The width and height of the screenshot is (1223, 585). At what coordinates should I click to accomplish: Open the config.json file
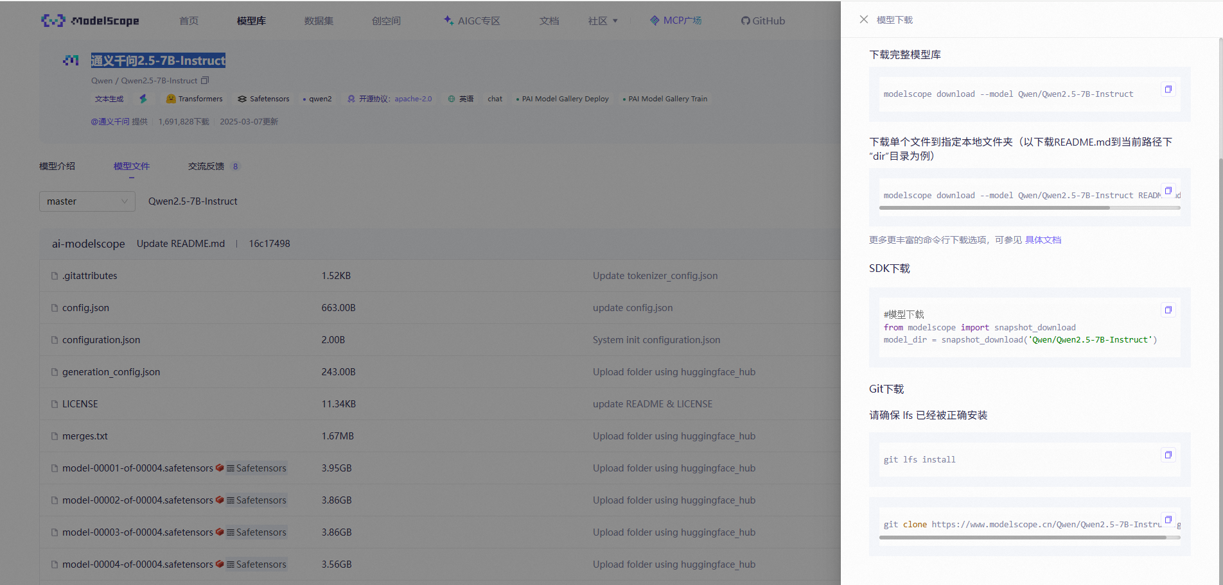pos(85,308)
